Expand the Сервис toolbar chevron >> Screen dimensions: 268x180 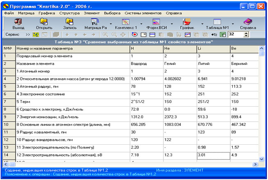click(28, 35)
